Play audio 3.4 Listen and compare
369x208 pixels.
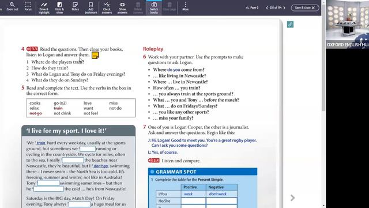coord(154,161)
